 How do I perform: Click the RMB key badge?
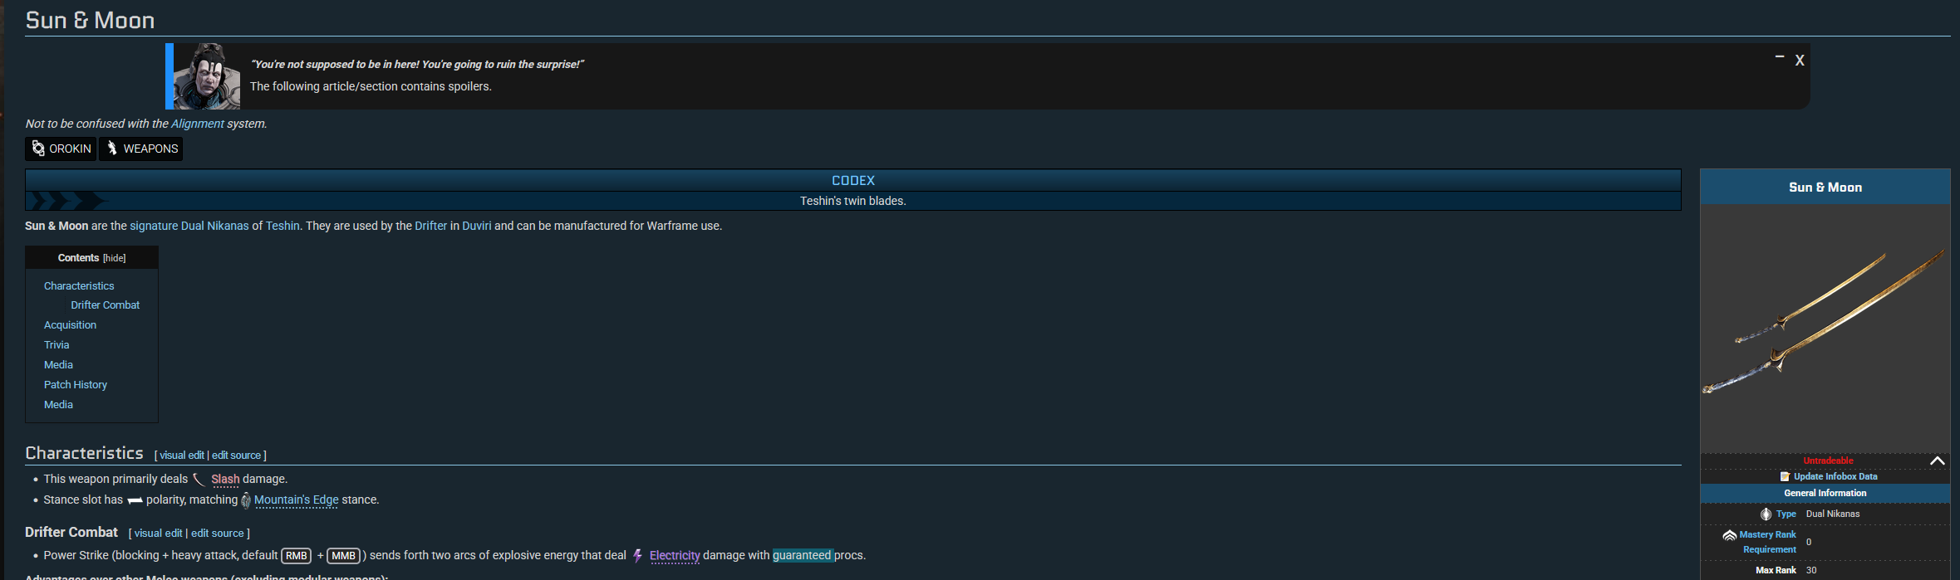pyautogui.click(x=297, y=556)
